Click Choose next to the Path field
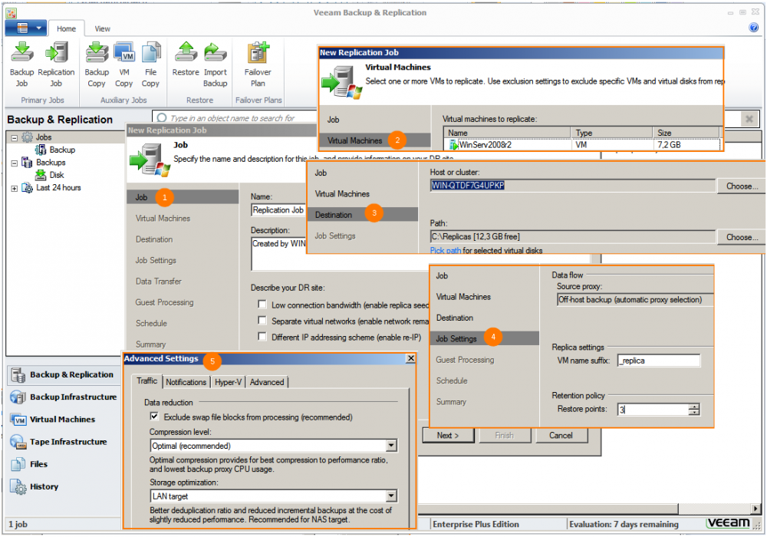 click(742, 237)
